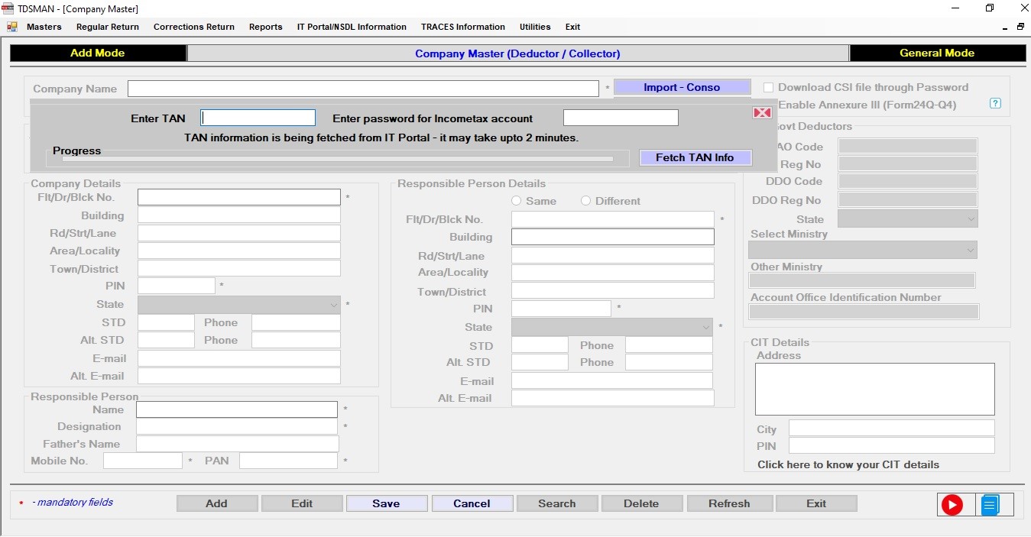
Task: Enable Download CSI file through Password
Action: tap(769, 88)
